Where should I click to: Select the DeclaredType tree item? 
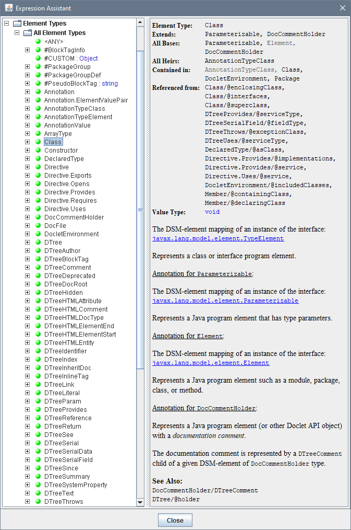[x=64, y=159]
